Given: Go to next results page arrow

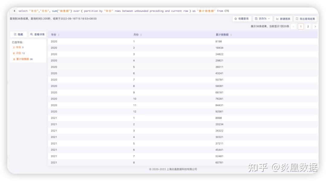Looking at the screenshot, I should [x=315, y=26].
